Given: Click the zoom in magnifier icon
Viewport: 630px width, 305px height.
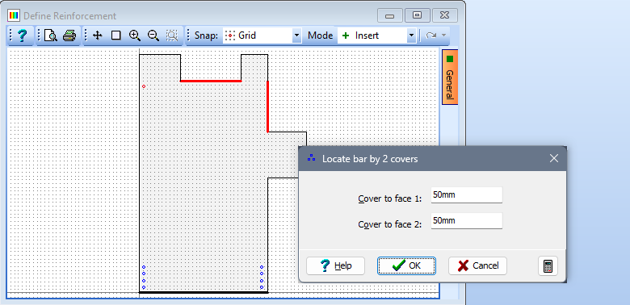Looking at the screenshot, I should point(135,36).
